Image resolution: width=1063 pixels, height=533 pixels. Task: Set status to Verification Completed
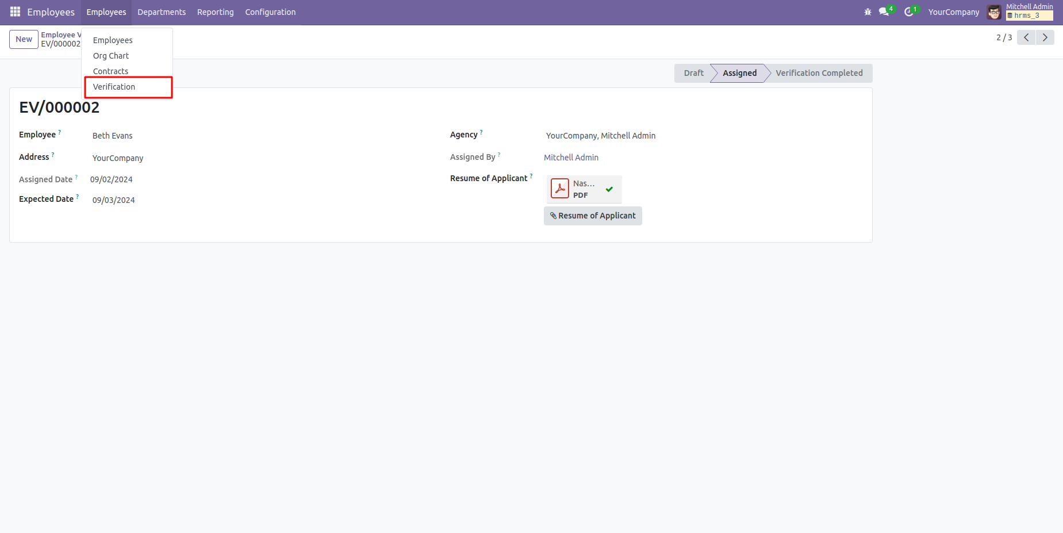(x=819, y=73)
